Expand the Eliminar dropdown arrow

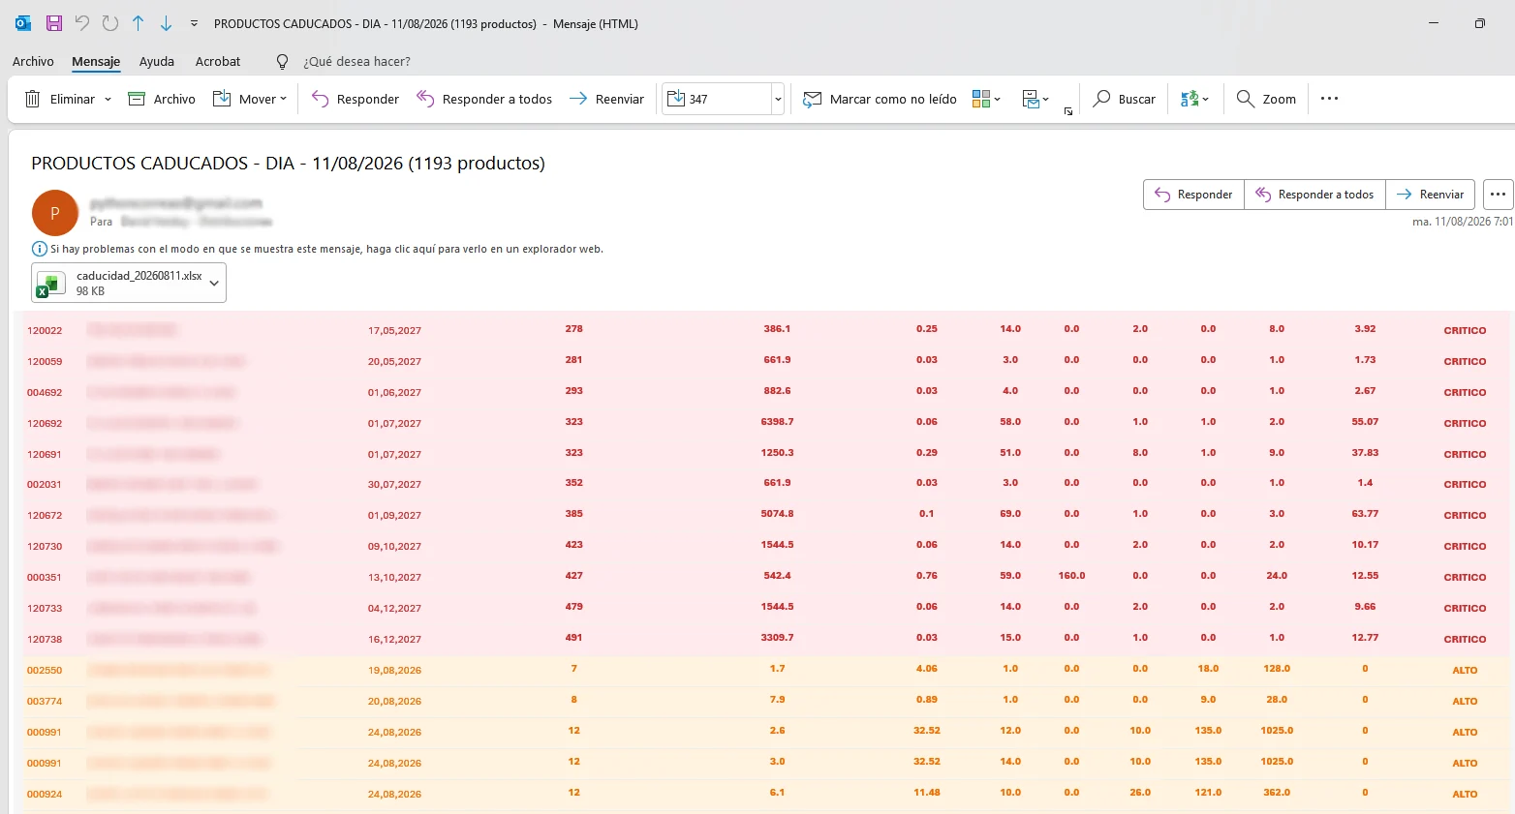pyautogui.click(x=108, y=99)
